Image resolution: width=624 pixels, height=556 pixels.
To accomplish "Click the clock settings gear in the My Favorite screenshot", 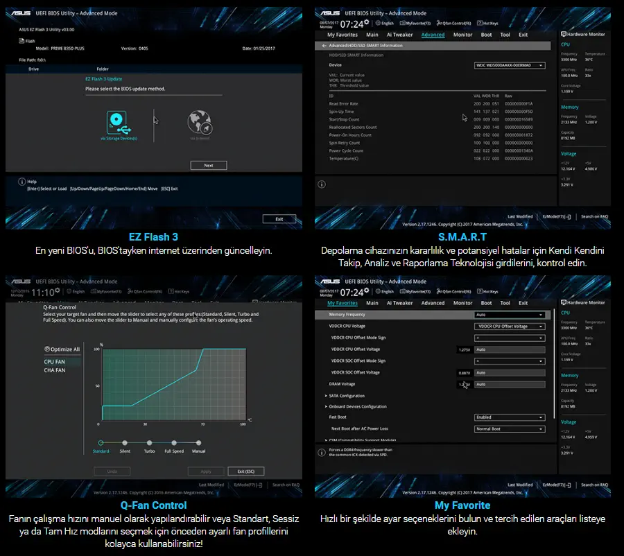I will [x=367, y=290].
